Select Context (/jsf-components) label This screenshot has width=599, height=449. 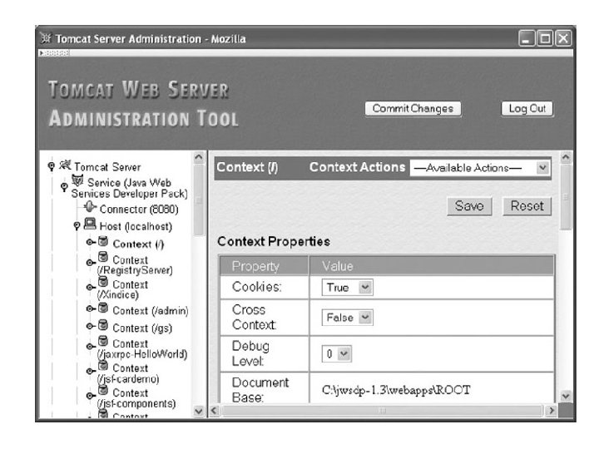[x=136, y=397]
